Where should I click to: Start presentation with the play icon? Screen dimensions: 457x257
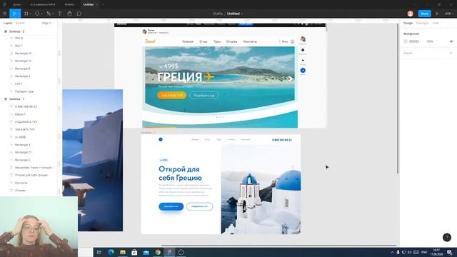pos(437,14)
